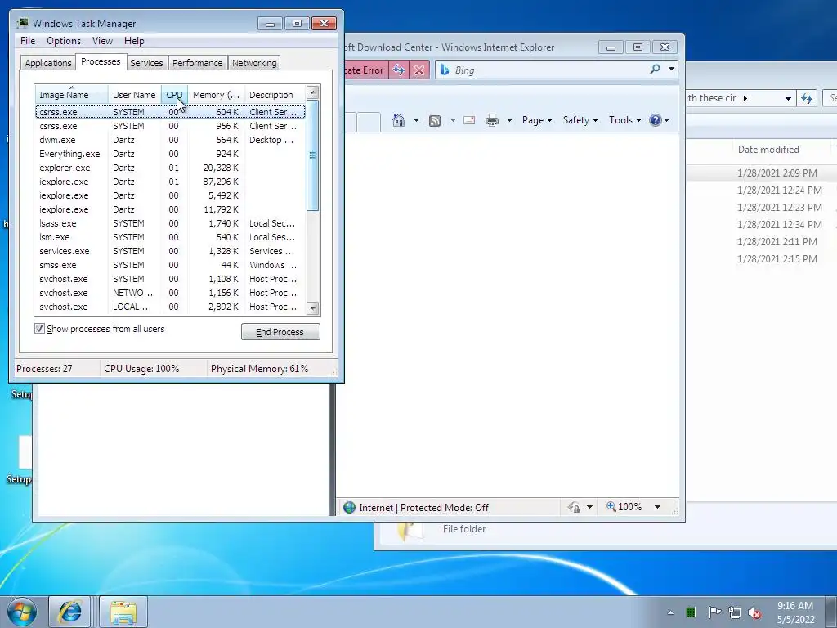Show hidden tray icons arrow
Image resolution: width=837 pixels, height=628 pixels.
[670, 612]
